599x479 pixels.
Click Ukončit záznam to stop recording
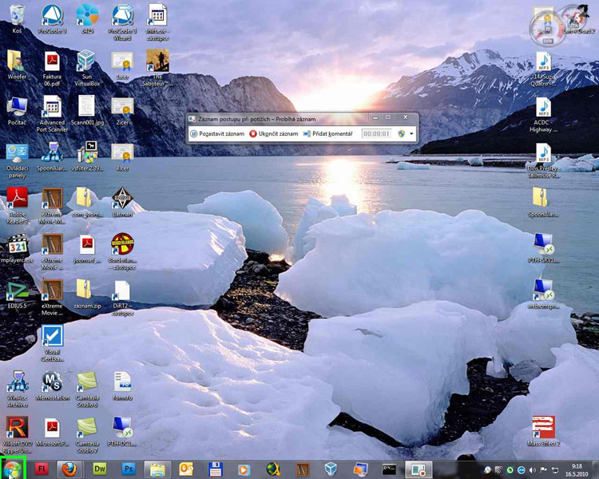[274, 134]
